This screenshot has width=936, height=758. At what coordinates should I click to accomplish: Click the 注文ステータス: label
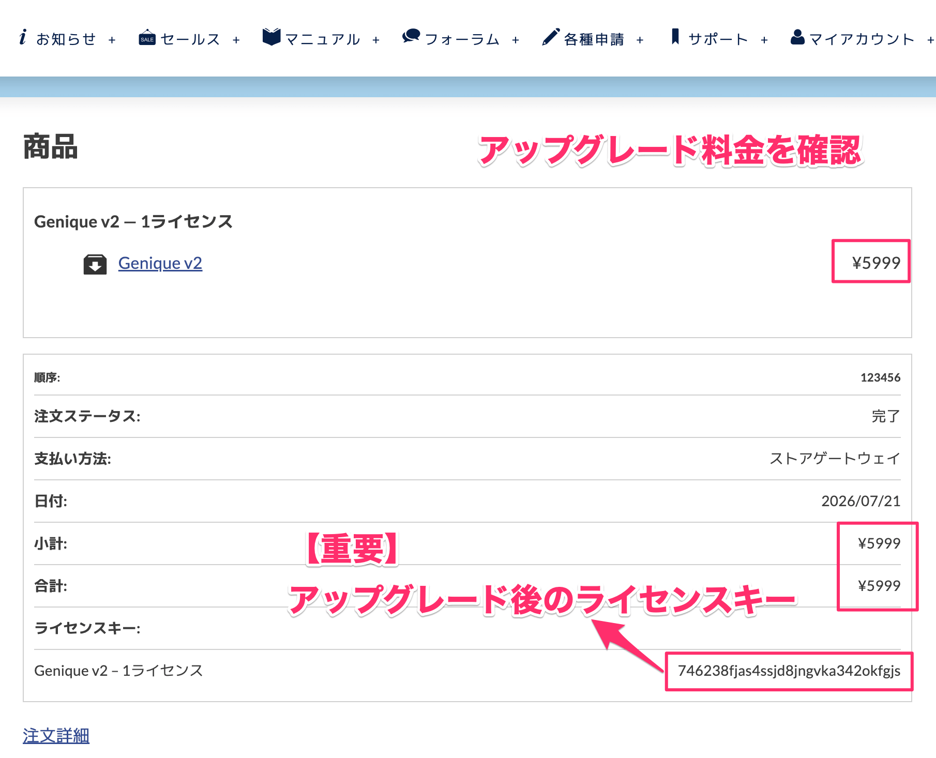87,416
